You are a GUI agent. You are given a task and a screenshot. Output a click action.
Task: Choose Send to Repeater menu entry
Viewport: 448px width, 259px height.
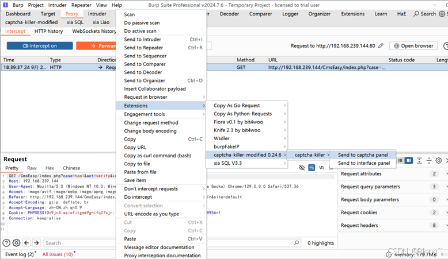point(161,48)
